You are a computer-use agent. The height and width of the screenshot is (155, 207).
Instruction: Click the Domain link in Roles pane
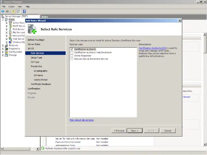[187, 97]
